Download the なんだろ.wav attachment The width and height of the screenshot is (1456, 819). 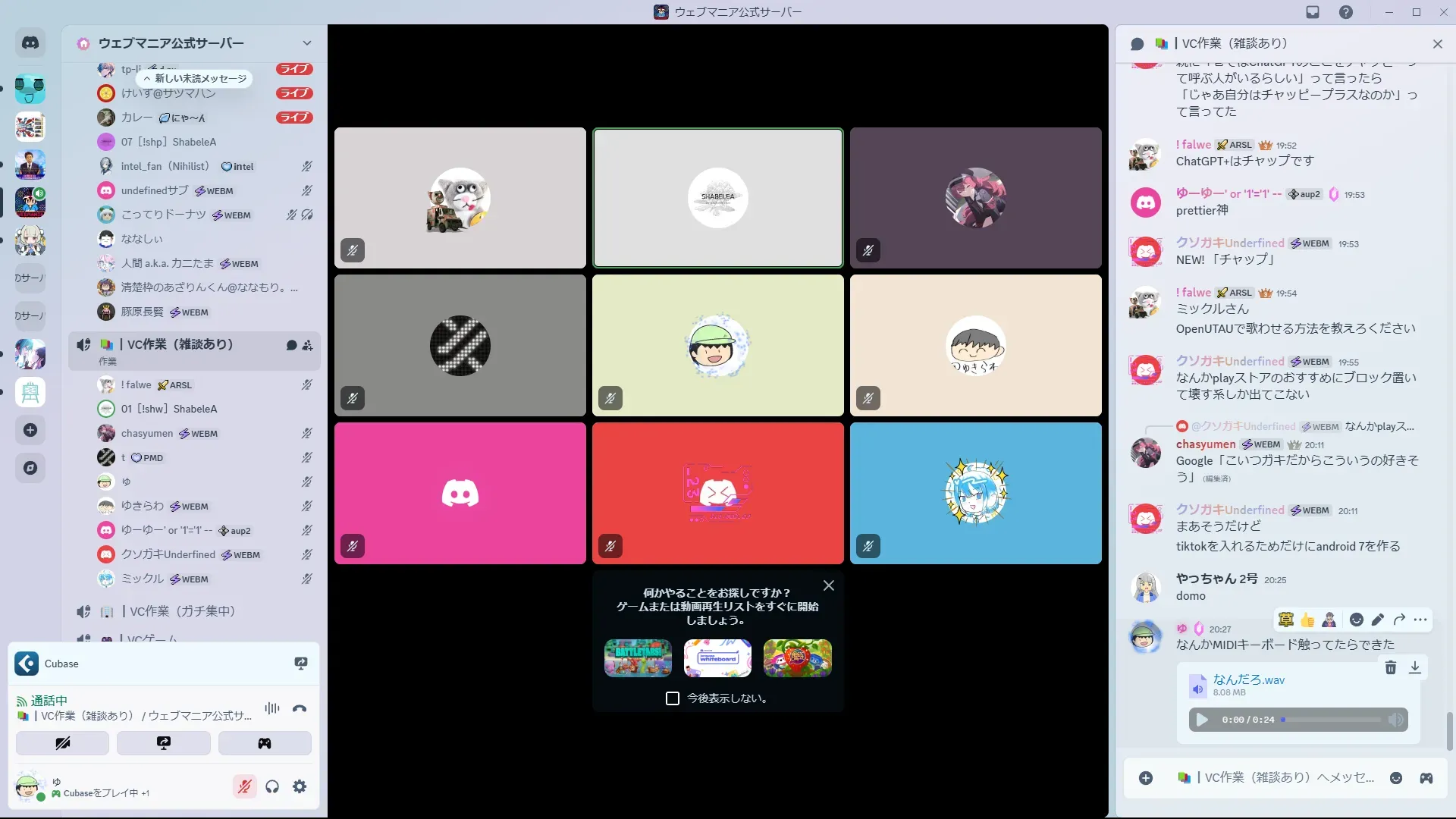(x=1414, y=667)
